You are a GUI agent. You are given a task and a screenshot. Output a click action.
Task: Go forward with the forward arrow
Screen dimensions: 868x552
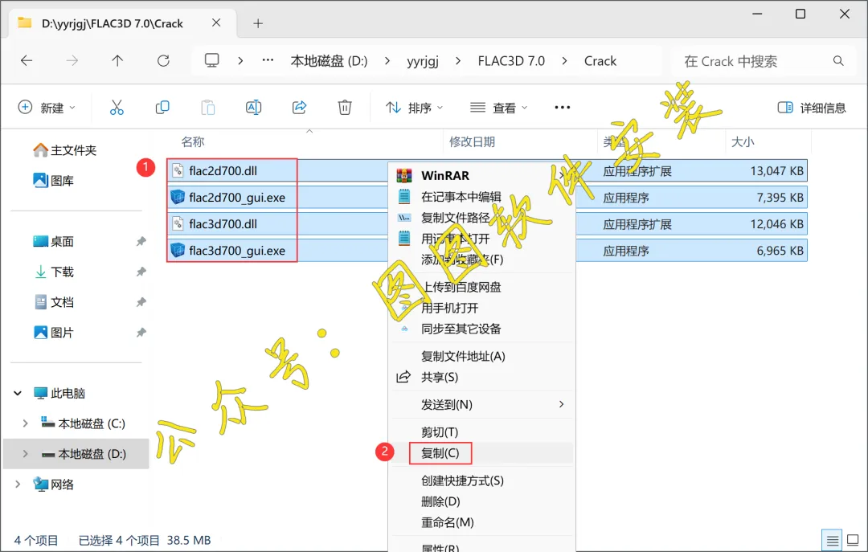(x=72, y=61)
